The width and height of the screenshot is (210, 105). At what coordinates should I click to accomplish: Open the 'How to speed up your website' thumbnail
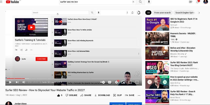[x=157, y=82]
